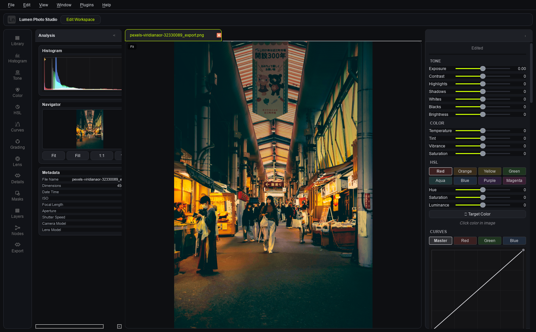Open the Curves sidebar icon
This screenshot has width=536, height=332.
pos(18,127)
